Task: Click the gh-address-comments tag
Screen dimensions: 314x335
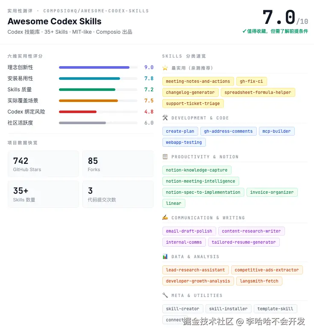Action: tap(228, 131)
